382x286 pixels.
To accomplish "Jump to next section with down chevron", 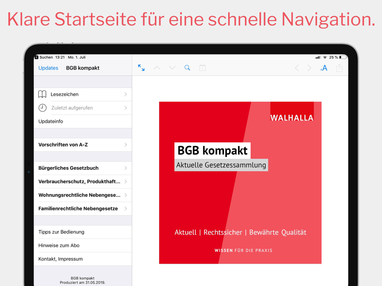I will 172,68.
